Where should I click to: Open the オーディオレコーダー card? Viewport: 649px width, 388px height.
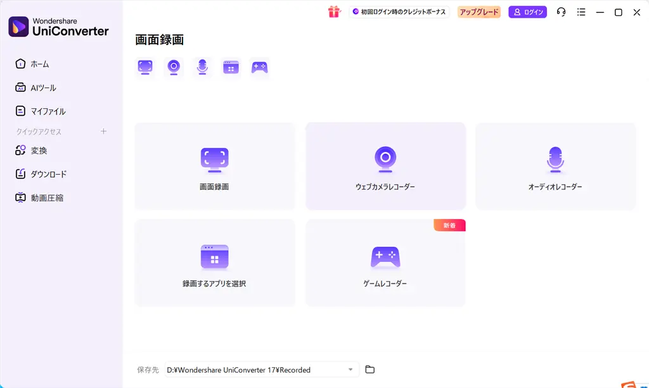pyautogui.click(x=555, y=166)
